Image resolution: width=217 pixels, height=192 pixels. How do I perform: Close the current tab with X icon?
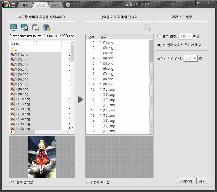point(68,5)
